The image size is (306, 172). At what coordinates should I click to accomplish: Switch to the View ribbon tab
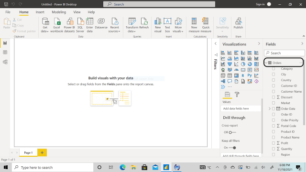(77, 12)
